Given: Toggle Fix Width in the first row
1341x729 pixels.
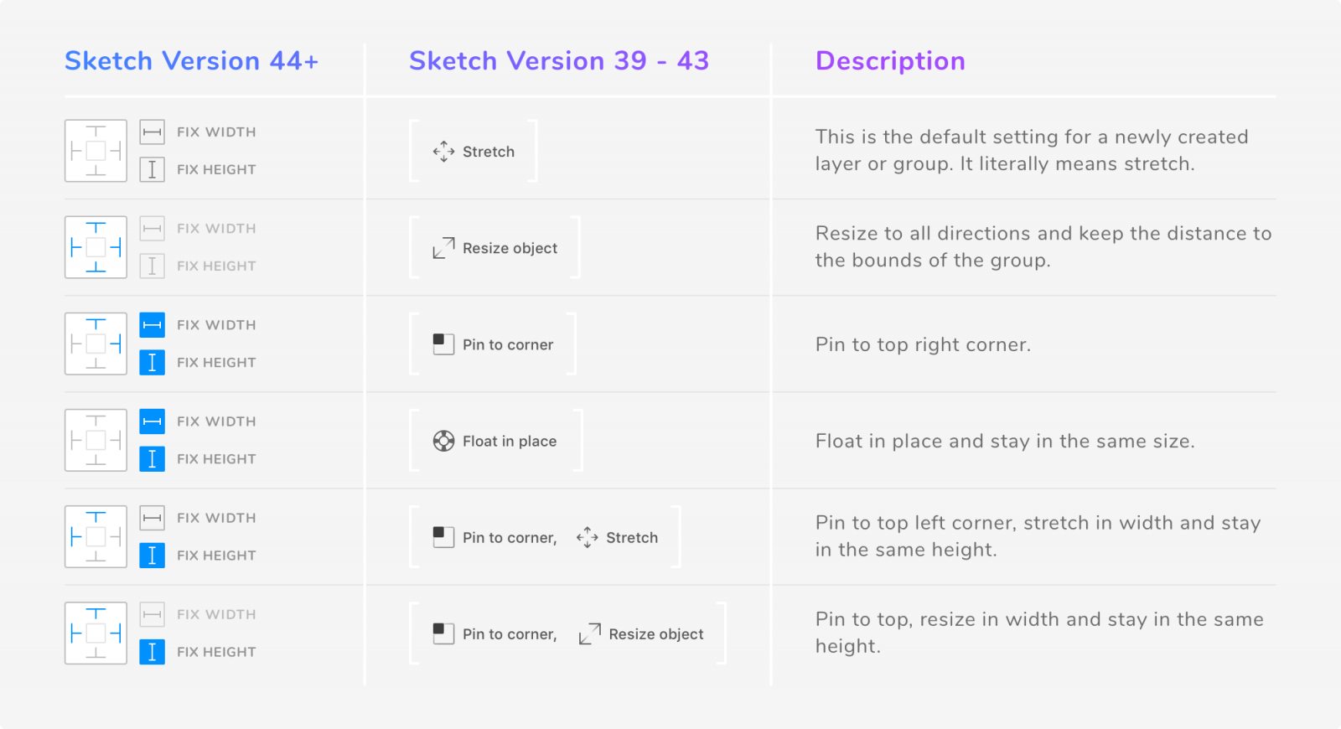Looking at the screenshot, I should click(152, 132).
